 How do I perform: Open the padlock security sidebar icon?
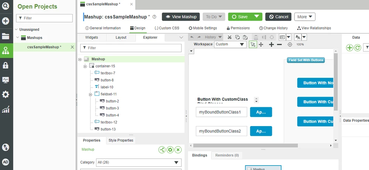(x=6, y=65)
